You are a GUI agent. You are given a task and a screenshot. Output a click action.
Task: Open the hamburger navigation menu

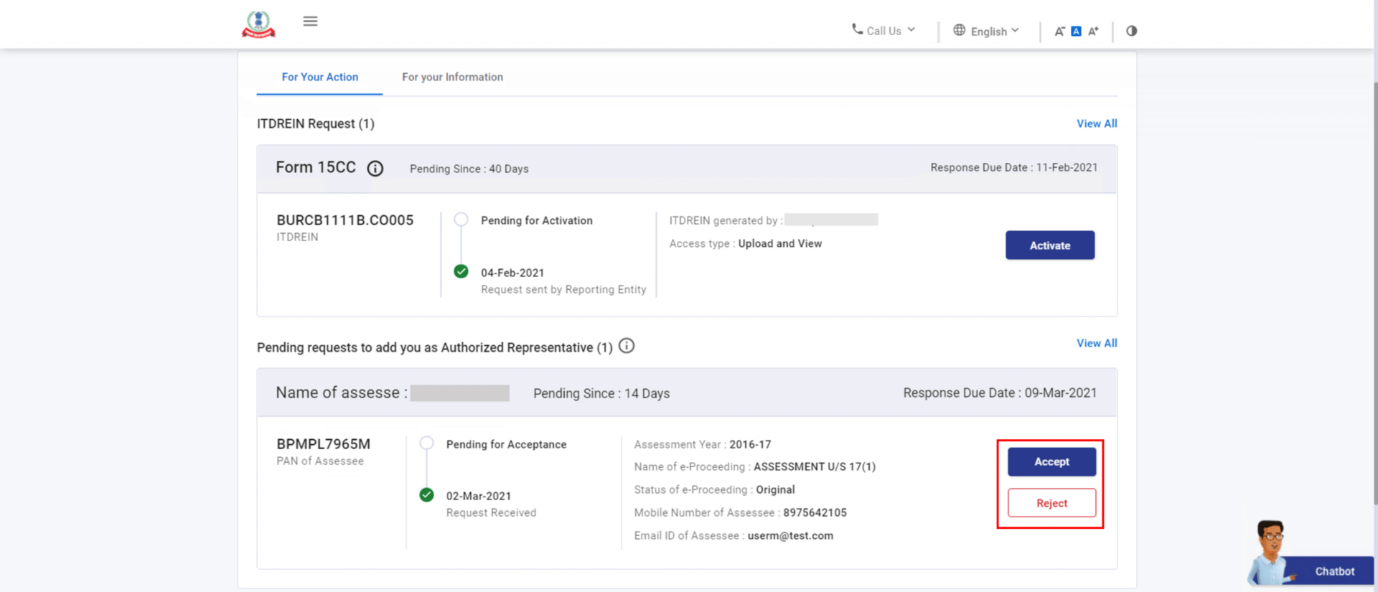[x=310, y=22]
